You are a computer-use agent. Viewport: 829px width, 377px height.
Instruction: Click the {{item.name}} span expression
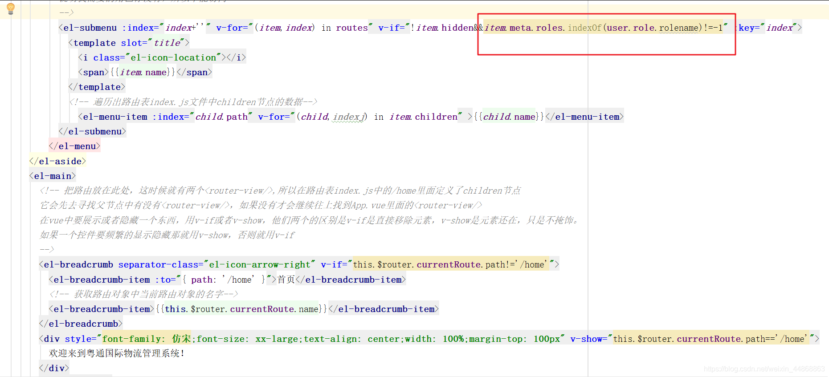[143, 72]
